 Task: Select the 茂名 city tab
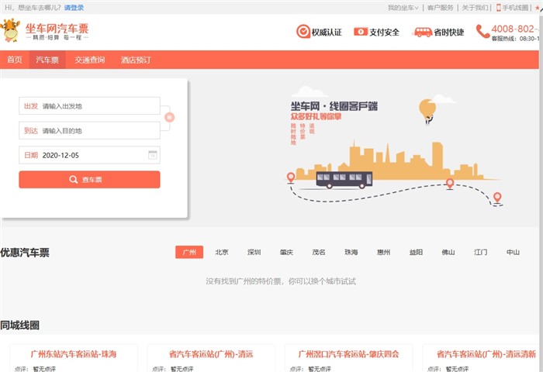319,253
